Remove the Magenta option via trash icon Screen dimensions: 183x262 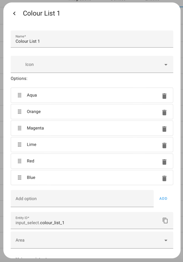[164, 129]
